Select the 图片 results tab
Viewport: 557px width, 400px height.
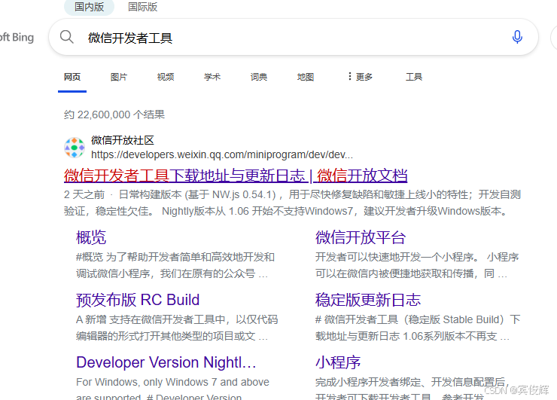119,77
